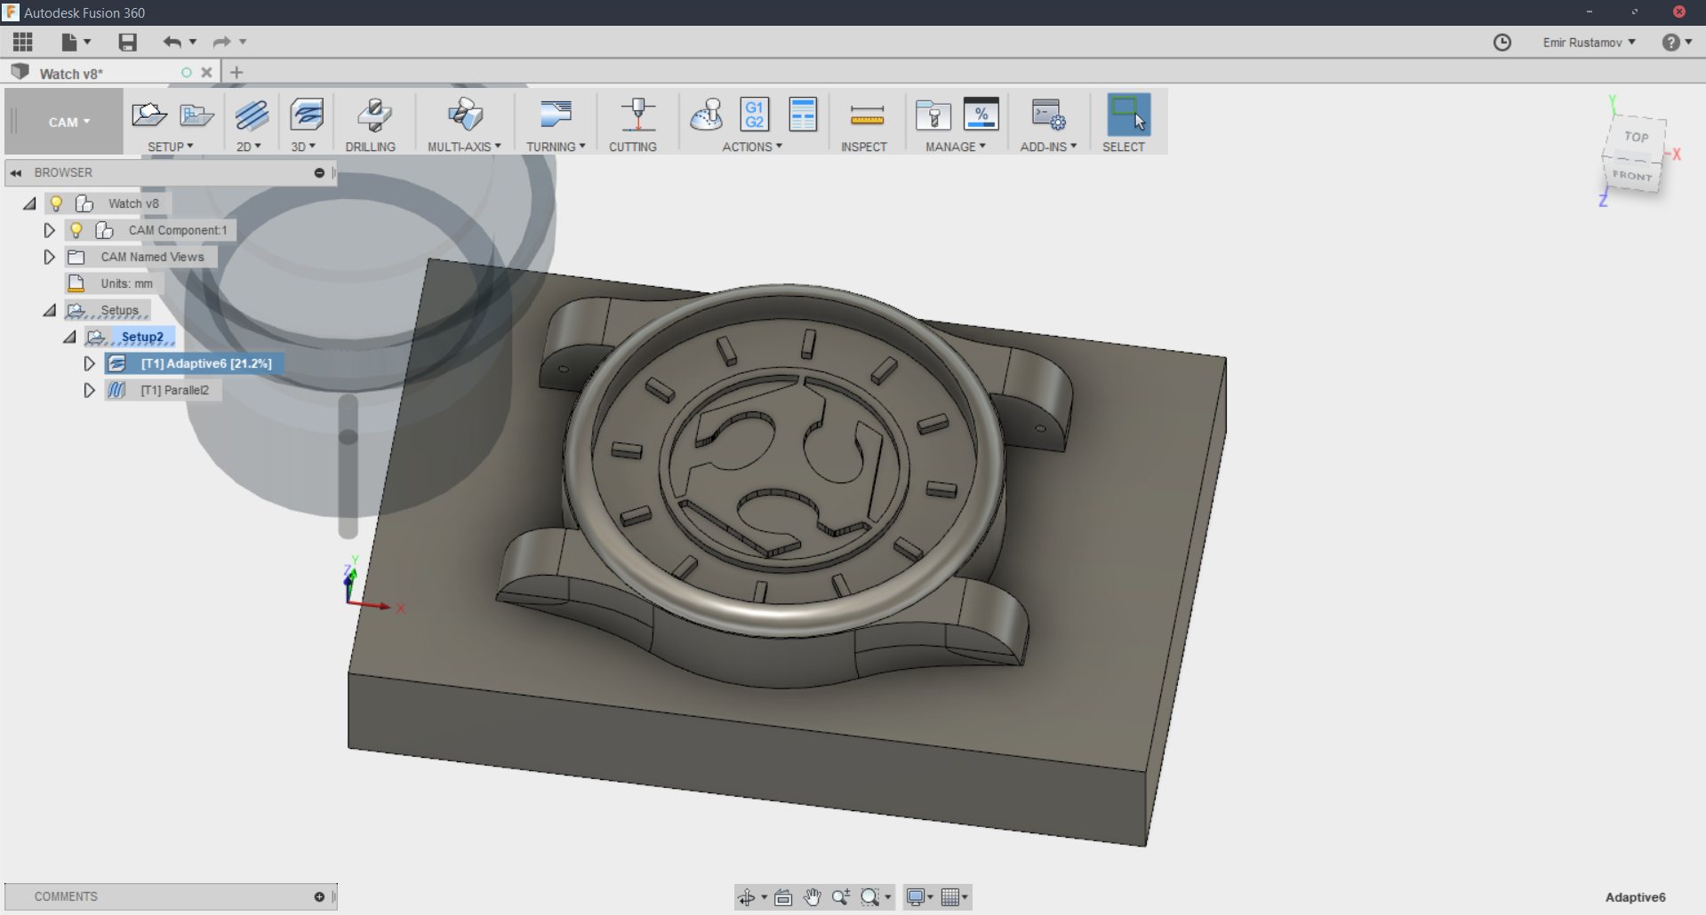1706x915 pixels.
Task: Create a new setup with the folder icon
Action: point(149,115)
